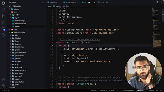Click the feedback icon in status bar
This screenshot has height=92, width=164.
click(157, 90)
